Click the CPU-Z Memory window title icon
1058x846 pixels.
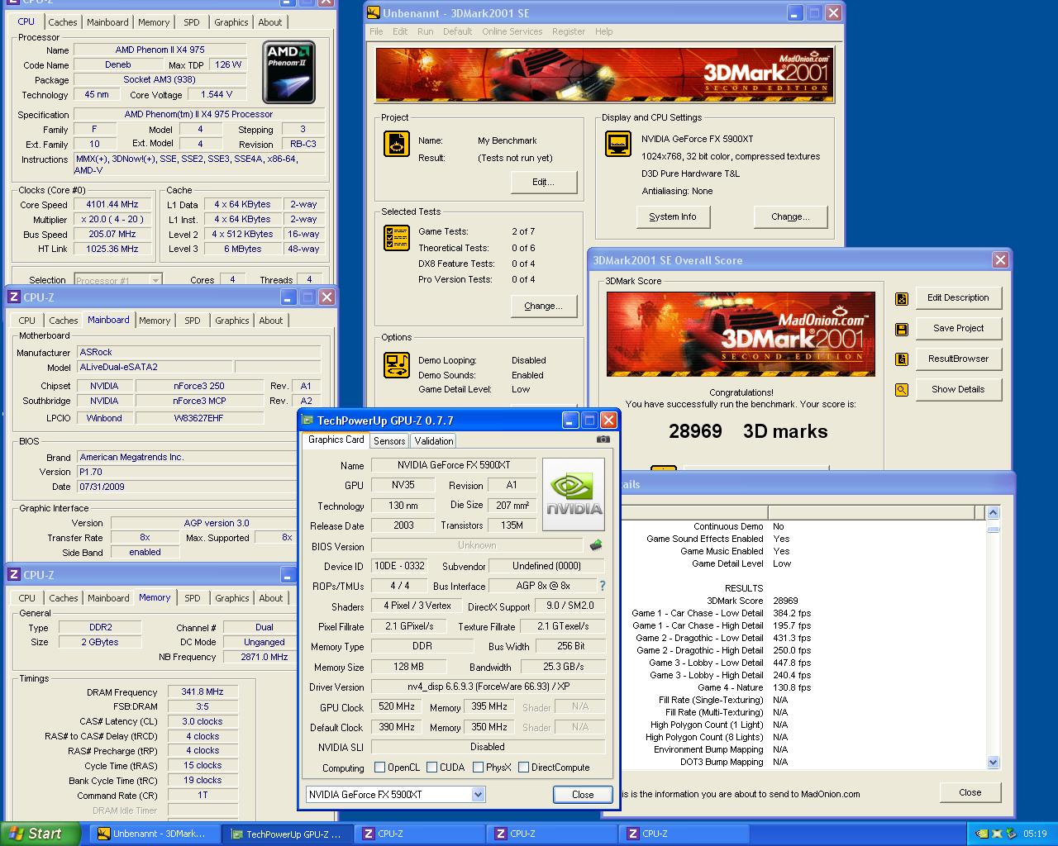point(14,575)
